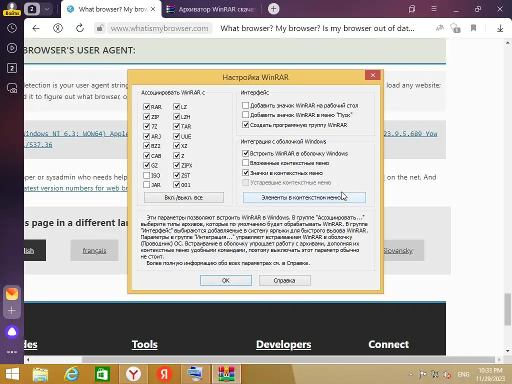Add a sidebar shortcut with the plus icon

pyautogui.click(x=12, y=310)
